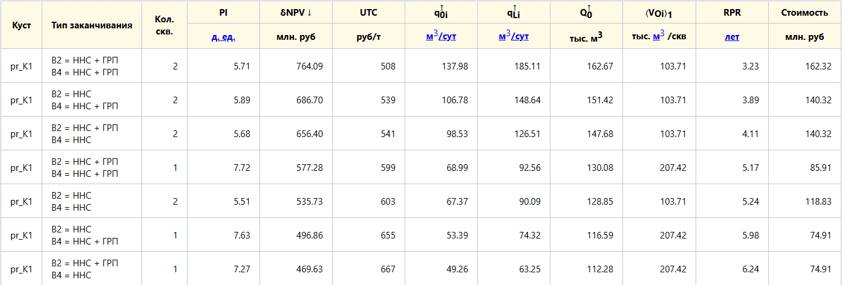Image resolution: width=842 pixels, height=285 pixels.
Task: Click the Q0 column header
Action: point(587,13)
